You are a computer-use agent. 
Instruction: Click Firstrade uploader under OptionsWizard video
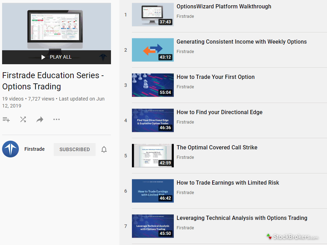(185, 16)
